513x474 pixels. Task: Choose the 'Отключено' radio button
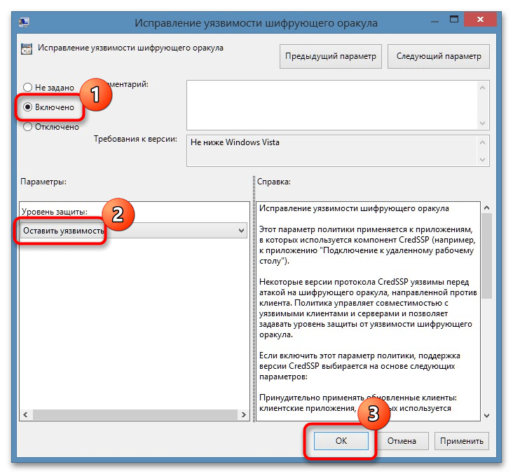[27, 127]
